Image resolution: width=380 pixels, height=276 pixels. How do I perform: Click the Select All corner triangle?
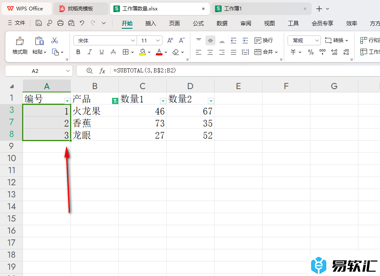pyautogui.click(x=12, y=86)
